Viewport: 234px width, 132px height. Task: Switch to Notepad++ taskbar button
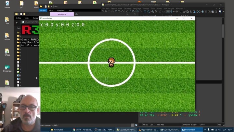(x=126, y=130)
